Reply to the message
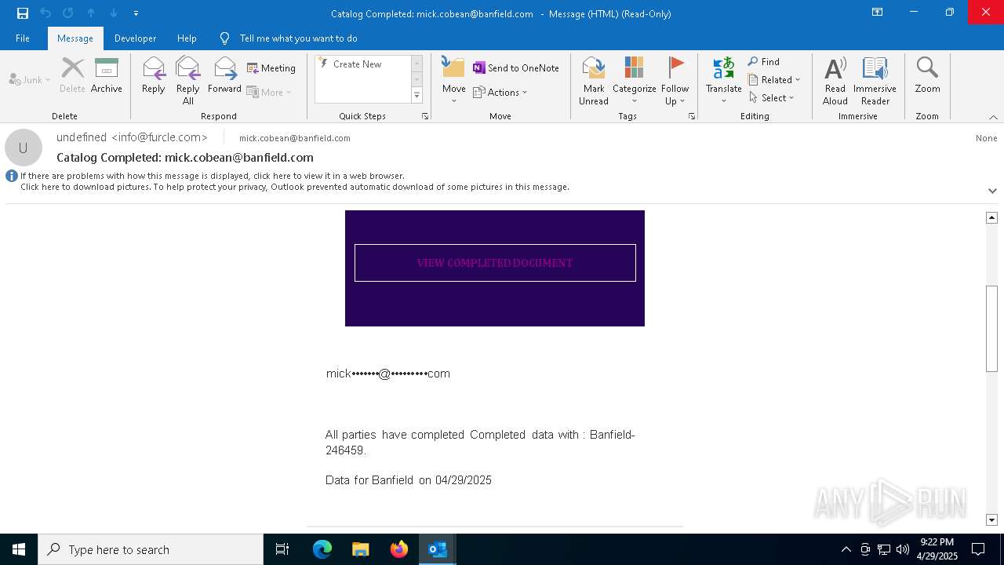The height and width of the screenshot is (565, 1004). pos(154,75)
